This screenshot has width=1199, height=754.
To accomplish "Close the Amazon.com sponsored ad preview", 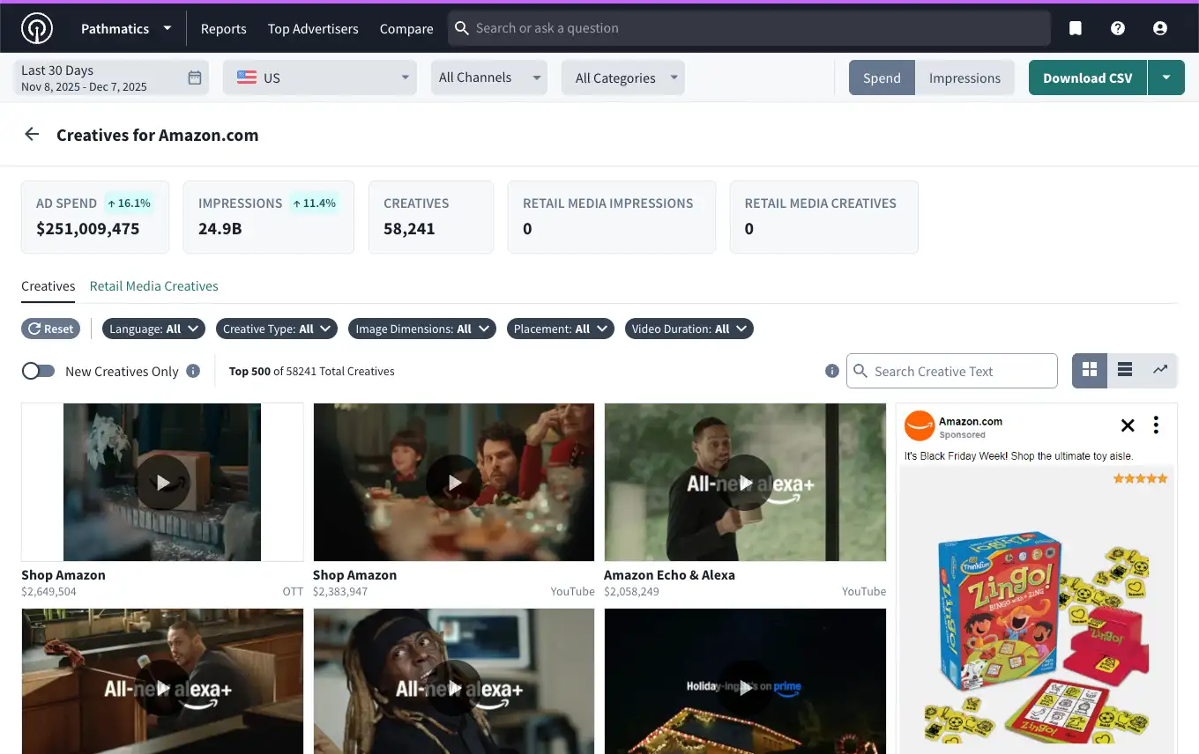I will point(1128,425).
